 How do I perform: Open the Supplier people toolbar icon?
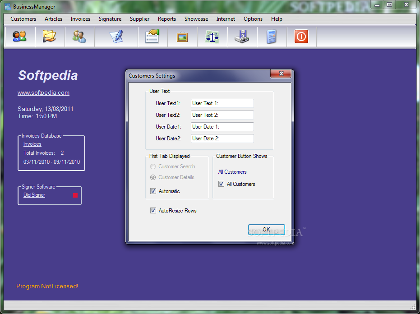pyautogui.click(x=79, y=37)
